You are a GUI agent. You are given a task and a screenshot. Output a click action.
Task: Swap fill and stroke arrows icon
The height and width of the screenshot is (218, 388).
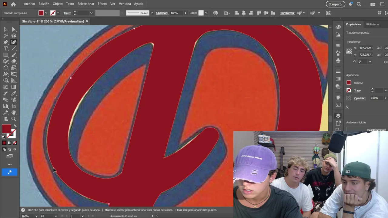[15, 126]
